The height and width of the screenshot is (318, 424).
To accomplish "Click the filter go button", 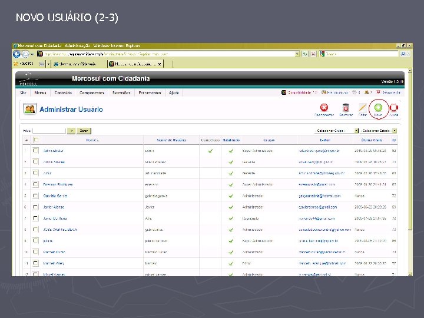I will pyautogui.click(x=71, y=131).
